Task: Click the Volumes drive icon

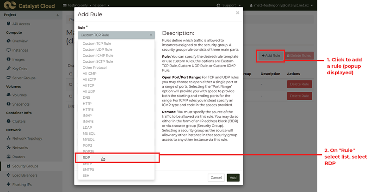Action: click(x=8, y=95)
